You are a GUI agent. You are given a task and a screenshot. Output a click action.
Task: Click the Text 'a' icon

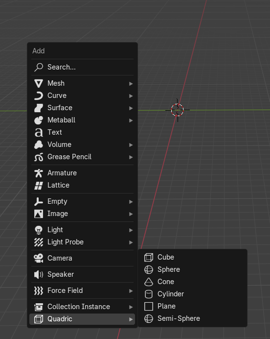(39, 132)
